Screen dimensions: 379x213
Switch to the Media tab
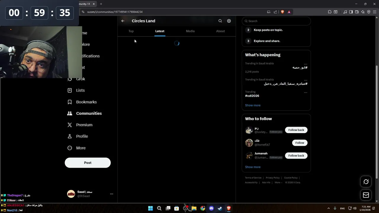tap(190, 31)
